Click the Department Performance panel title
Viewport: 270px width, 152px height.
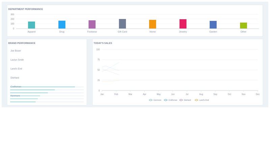pyautogui.click(x=26, y=9)
